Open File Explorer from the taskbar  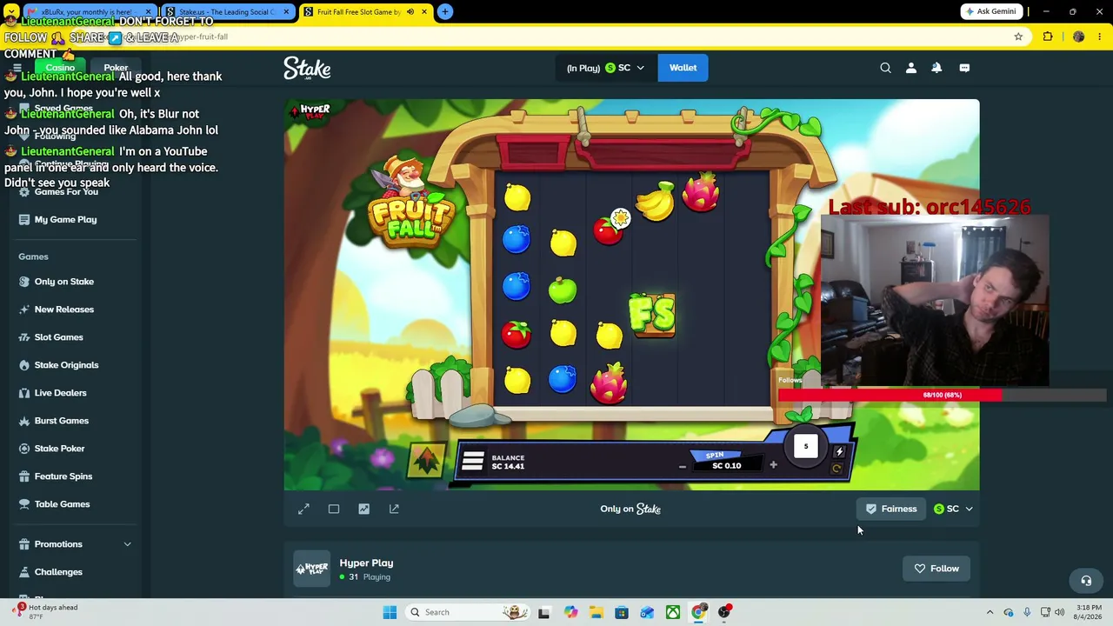(x=596, y=612)
